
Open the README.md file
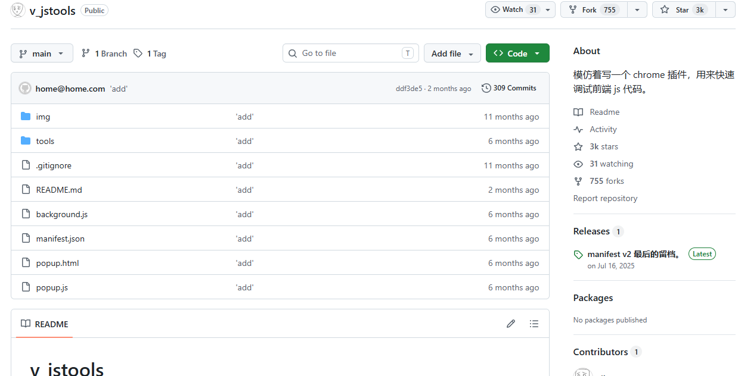59,190
